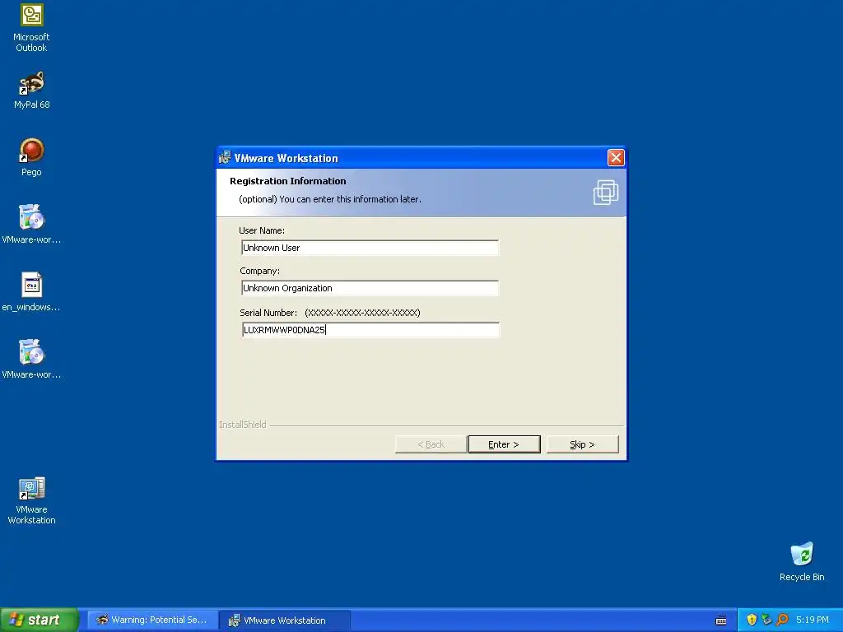Click the magnifier tray icon
The image size is (843, 632).
782,620
